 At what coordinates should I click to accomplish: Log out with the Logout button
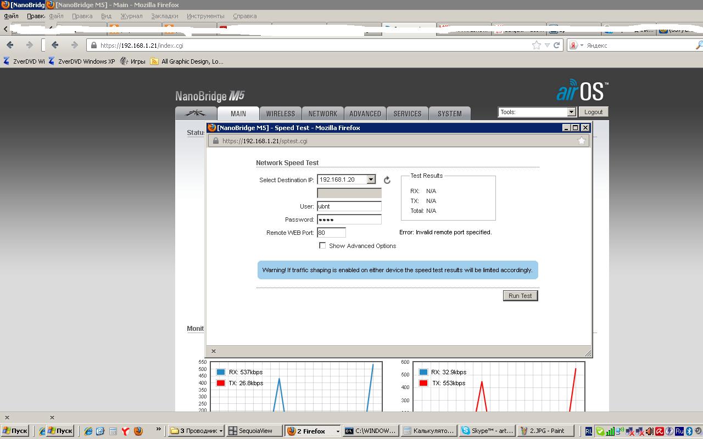(x=593, y=112)
